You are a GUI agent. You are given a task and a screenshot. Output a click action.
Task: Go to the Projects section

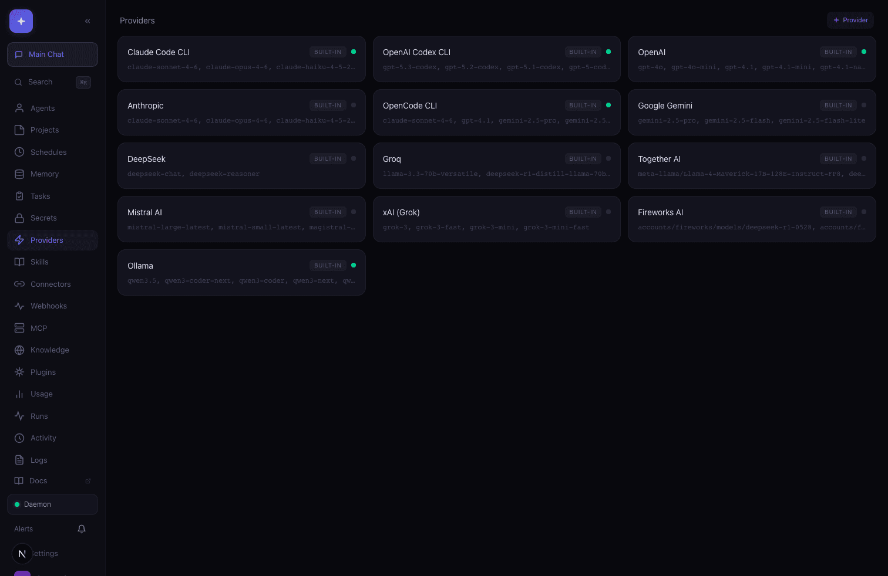(52, 130)
